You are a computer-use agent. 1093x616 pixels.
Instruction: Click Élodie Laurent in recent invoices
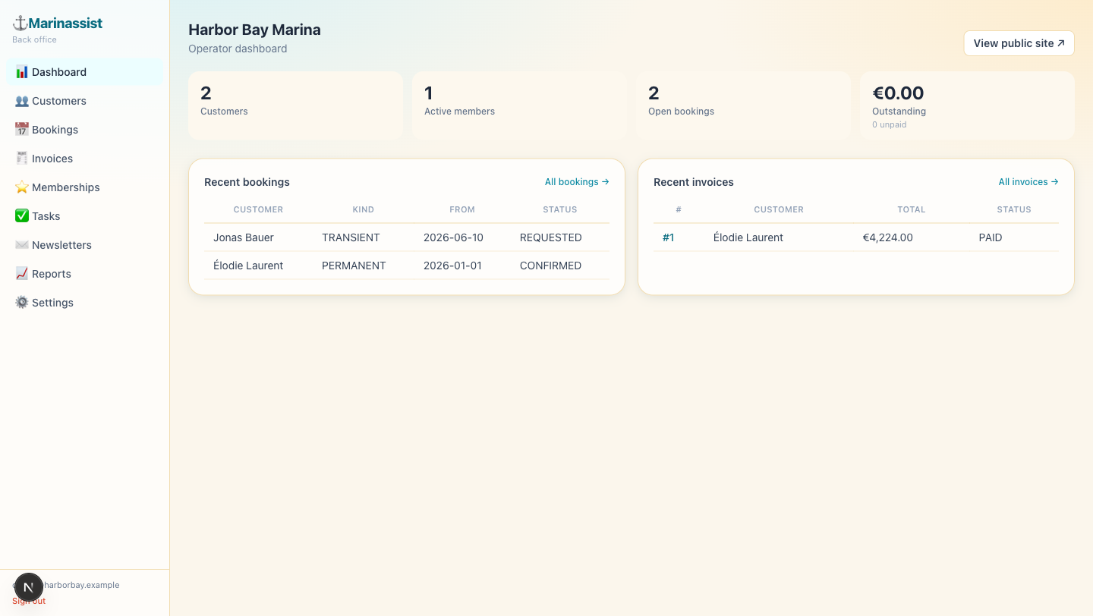[x=748, y=237]
